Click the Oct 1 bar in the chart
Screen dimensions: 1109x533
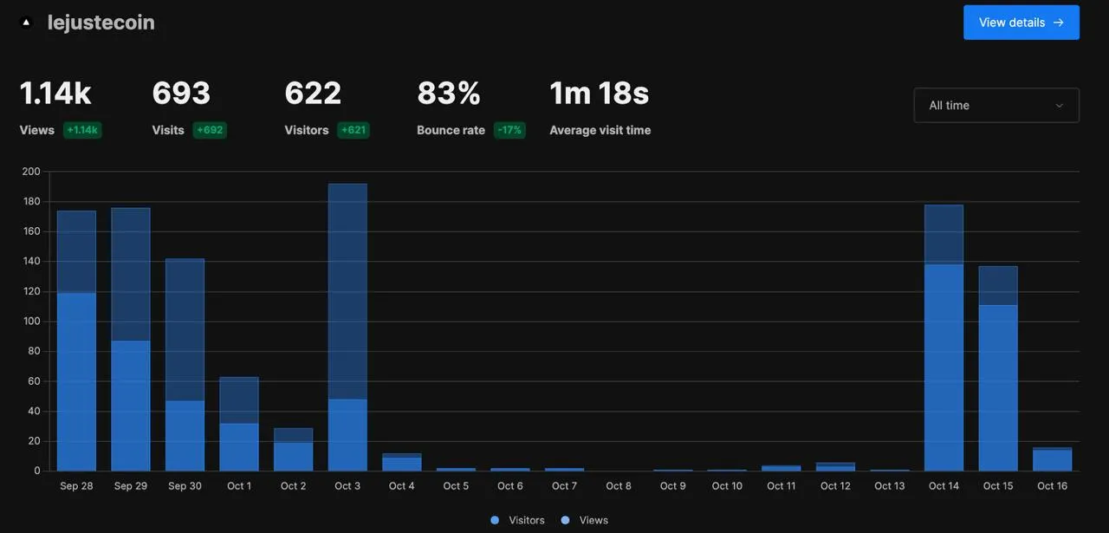click(x=239, y=424)
